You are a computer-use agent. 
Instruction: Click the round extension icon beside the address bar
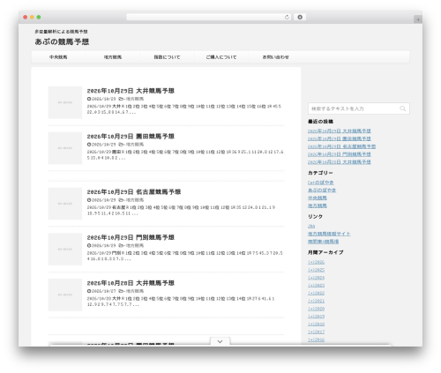click(x=300, y=17)
